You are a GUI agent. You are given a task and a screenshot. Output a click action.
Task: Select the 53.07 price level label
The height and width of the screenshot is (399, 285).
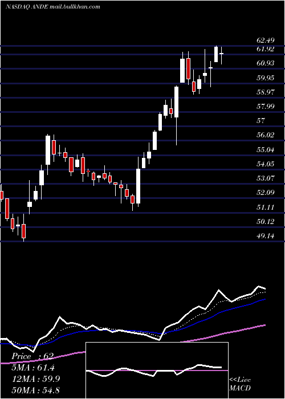point(266,178)
